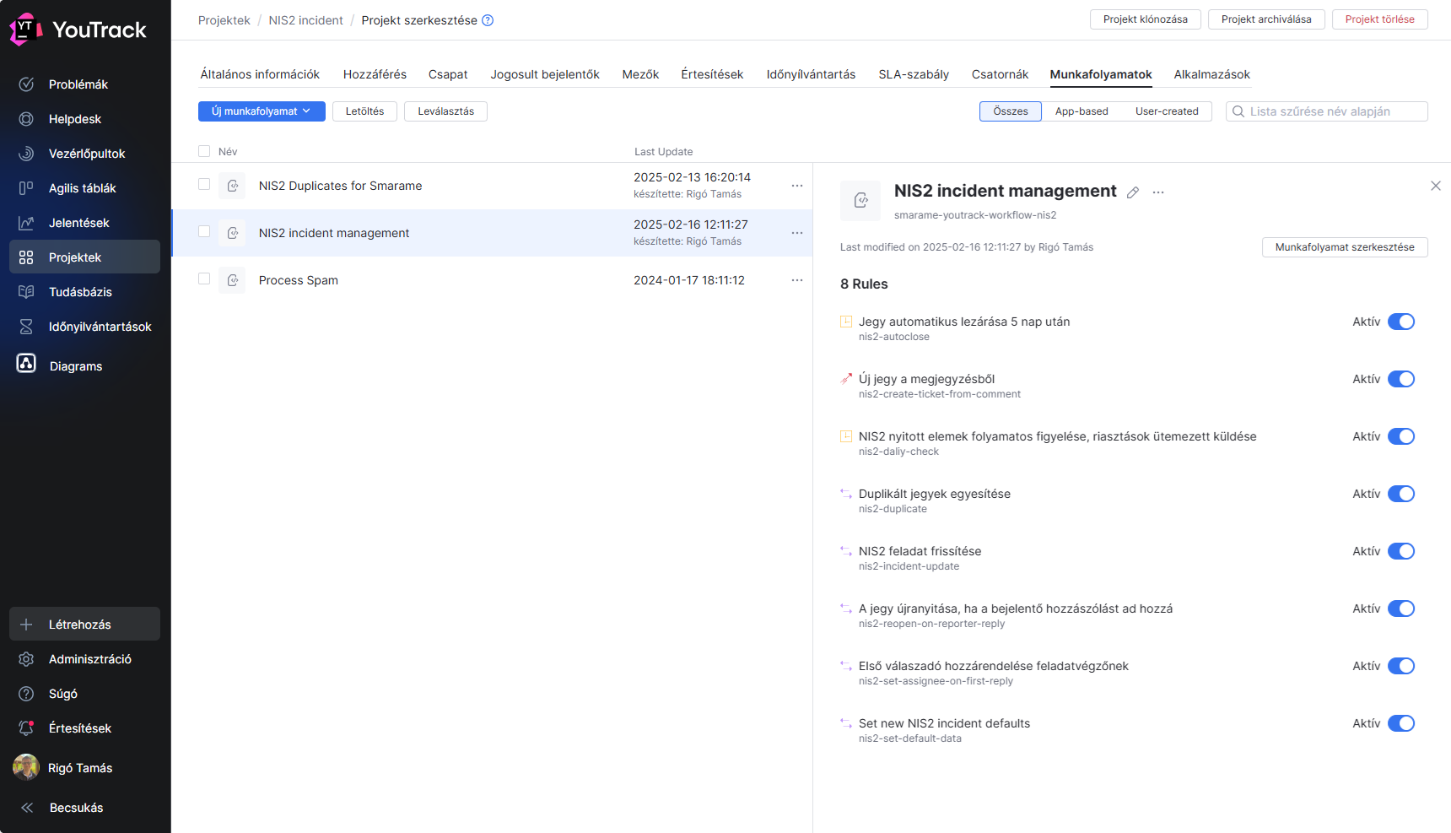Open the help icon next to Projekt szerkesztése
The image size is (1451, 833).
[488, 20]
